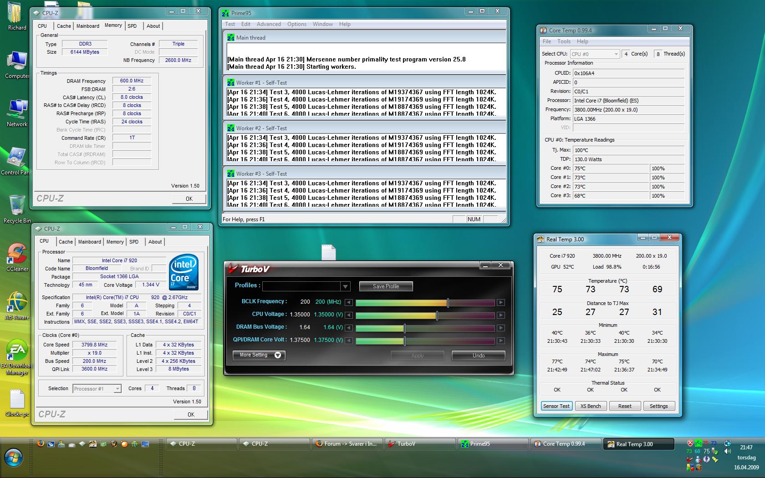Image resolution: width=765 pixels, height=478 pixels.
Task: Click the QPI/DRAM Core Volt increase arrow
Action: 500,341
